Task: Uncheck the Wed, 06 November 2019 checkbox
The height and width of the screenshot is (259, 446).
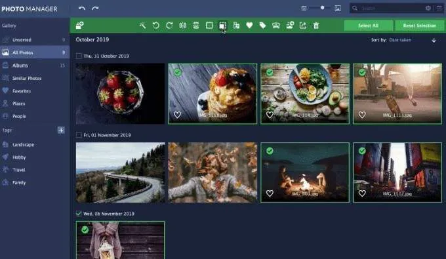Action: 79,214
